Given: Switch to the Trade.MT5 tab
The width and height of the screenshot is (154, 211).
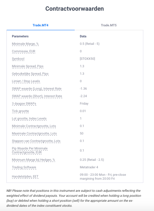Looking at the screenshot, I should 109,25.
